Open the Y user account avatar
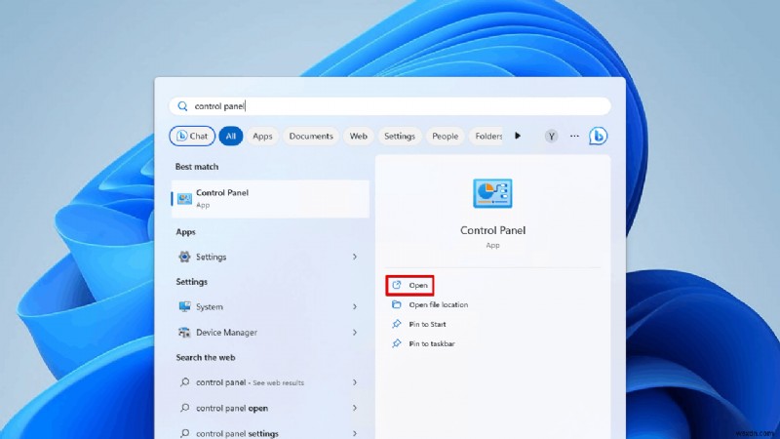 (x=551, y=136)
